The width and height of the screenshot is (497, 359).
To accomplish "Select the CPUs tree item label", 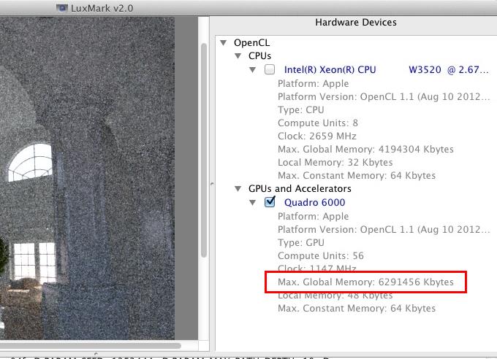I will (x=259, y=56).
